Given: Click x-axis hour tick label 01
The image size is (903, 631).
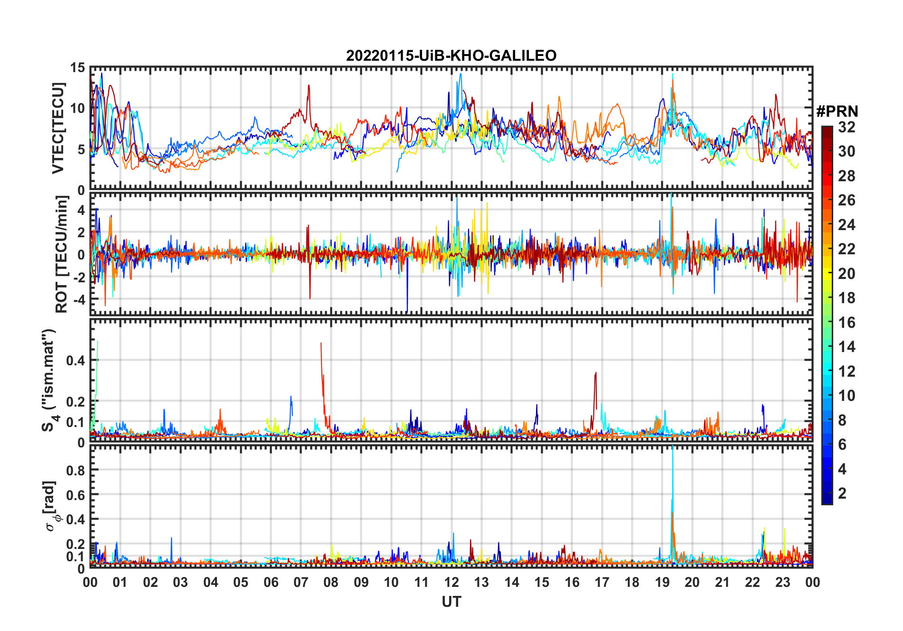Looking at the screenshot, I should click(120, 582).
